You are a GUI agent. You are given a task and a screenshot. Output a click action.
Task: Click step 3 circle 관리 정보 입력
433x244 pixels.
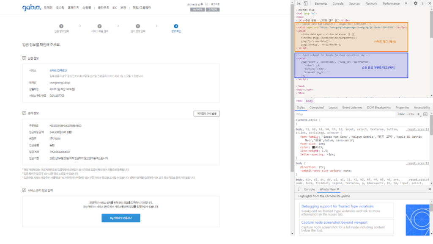138,26
